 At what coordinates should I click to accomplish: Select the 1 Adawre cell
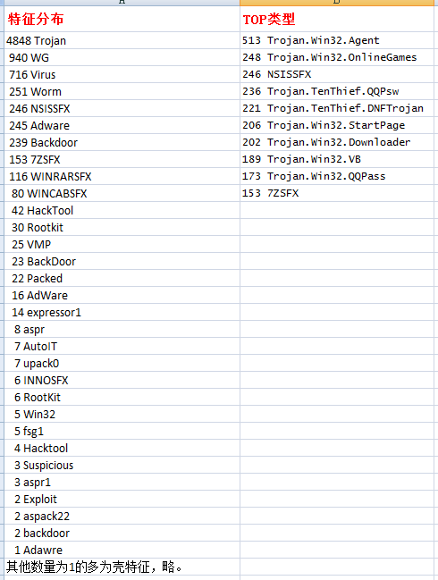(122, 550)
